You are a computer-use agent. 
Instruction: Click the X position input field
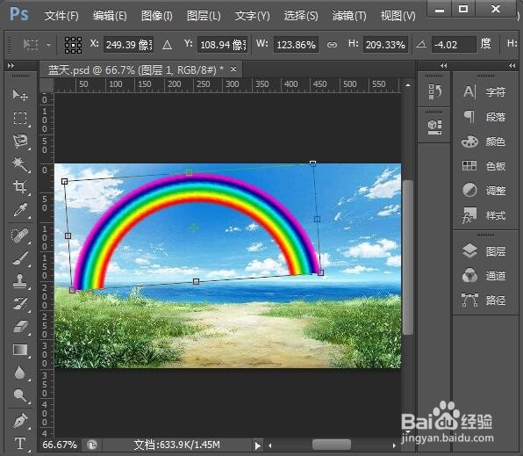click(128, 45)
